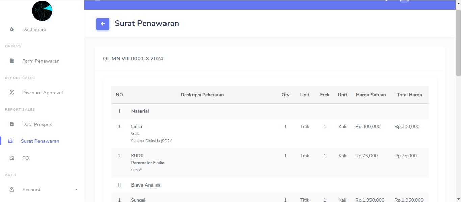Click the Form Penawaran document icon
This screenshot has height=202, width=461.
coord(11,61)
